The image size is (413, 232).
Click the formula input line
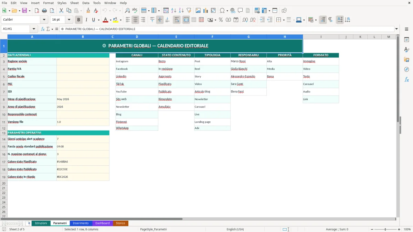[227, 29]
